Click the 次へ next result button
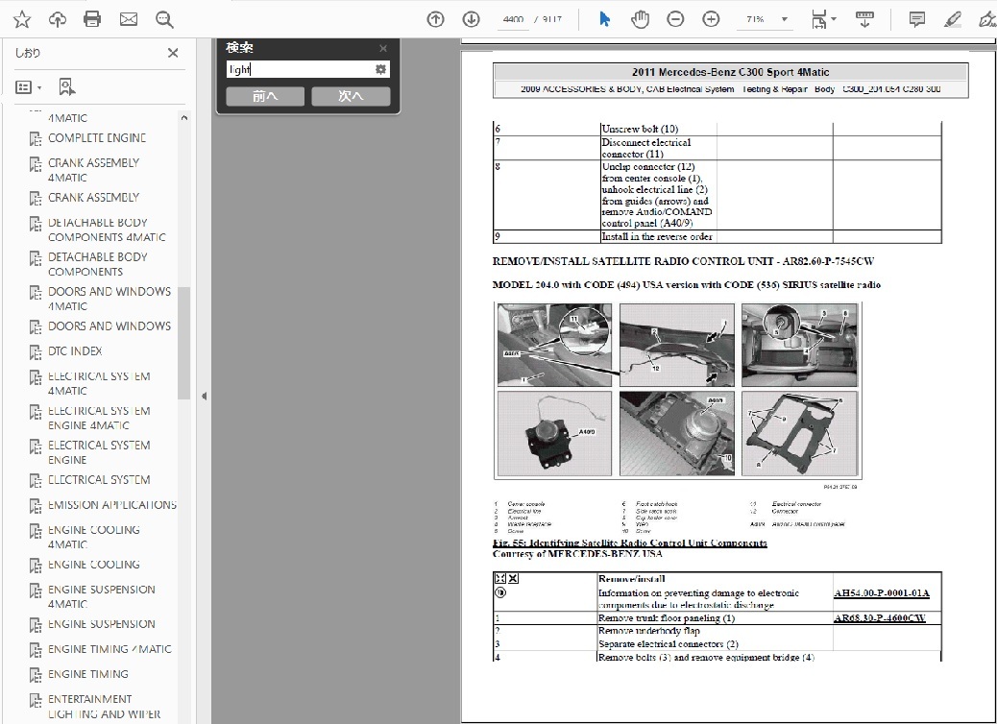Viewport: 997px width, 724px height. coord(351,96)
